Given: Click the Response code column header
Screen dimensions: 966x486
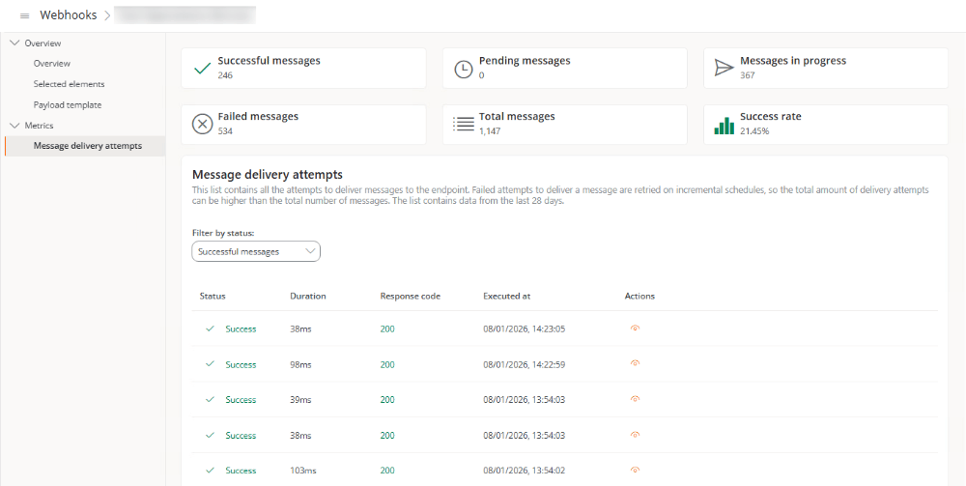Looking at the screenshot, I should click(x=411, y=296).
